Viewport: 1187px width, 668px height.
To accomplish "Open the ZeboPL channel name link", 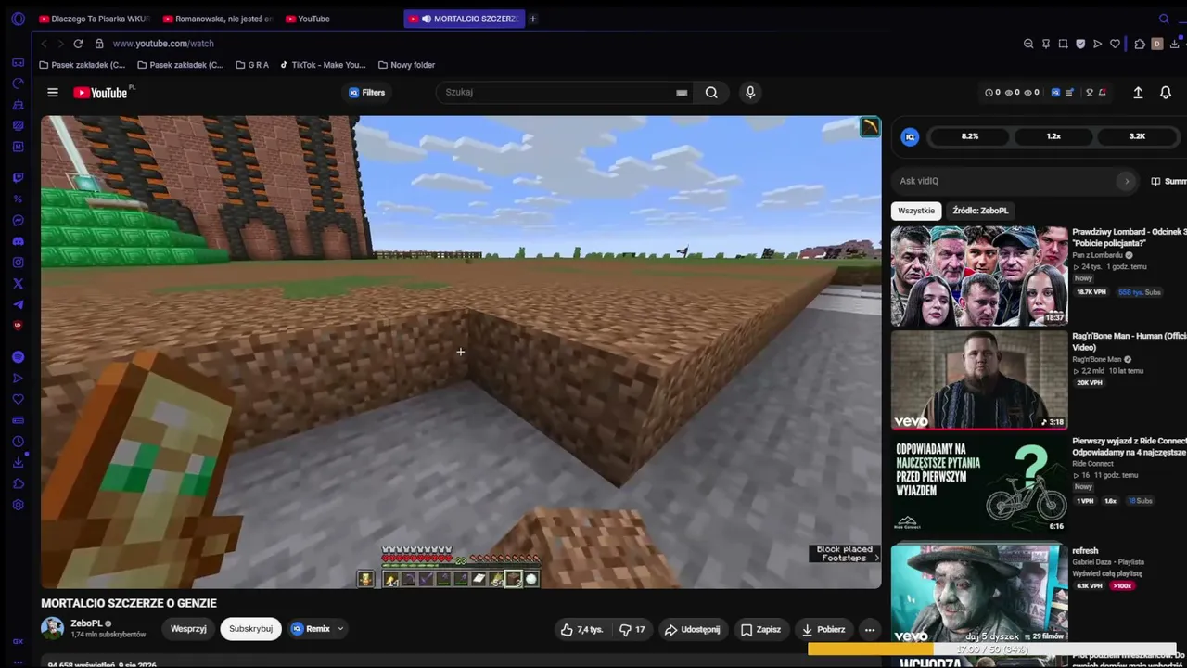I will (x=86, y=623).
